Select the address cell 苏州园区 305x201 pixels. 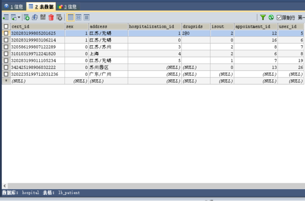pyautogui.click(x=108, y=67)
